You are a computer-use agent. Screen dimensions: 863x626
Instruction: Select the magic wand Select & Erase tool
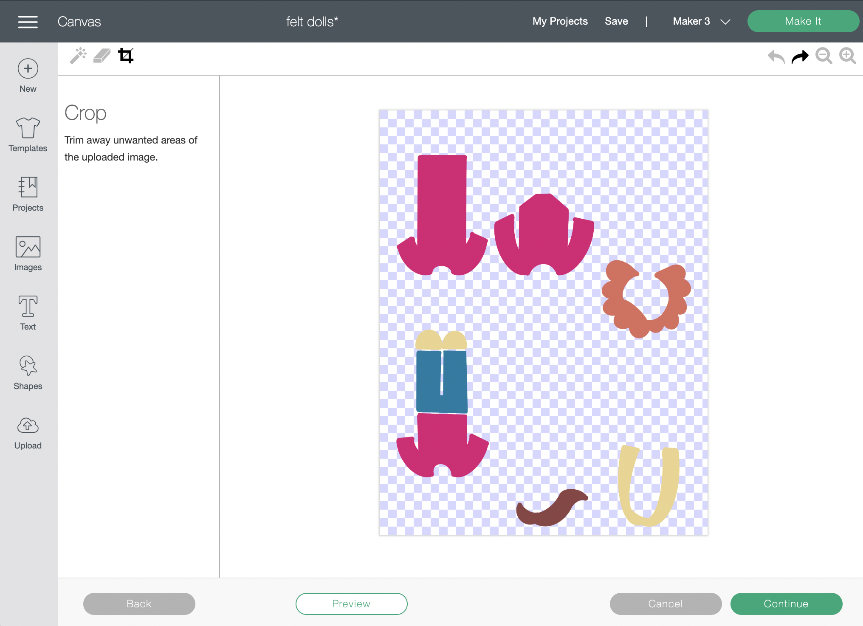(x=78, y=56)
